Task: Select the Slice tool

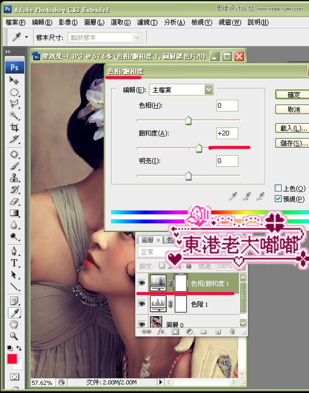Action: coord(14,139)
